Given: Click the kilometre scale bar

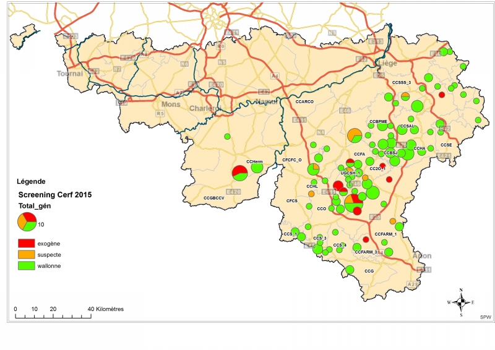Looking at the screenshot, I should coord(53,316).
